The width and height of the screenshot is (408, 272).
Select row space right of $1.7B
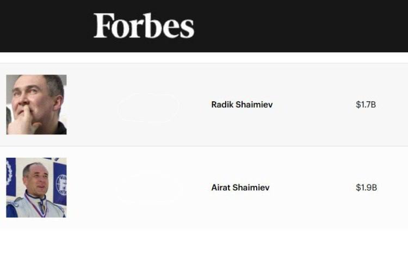coord(393,104)
